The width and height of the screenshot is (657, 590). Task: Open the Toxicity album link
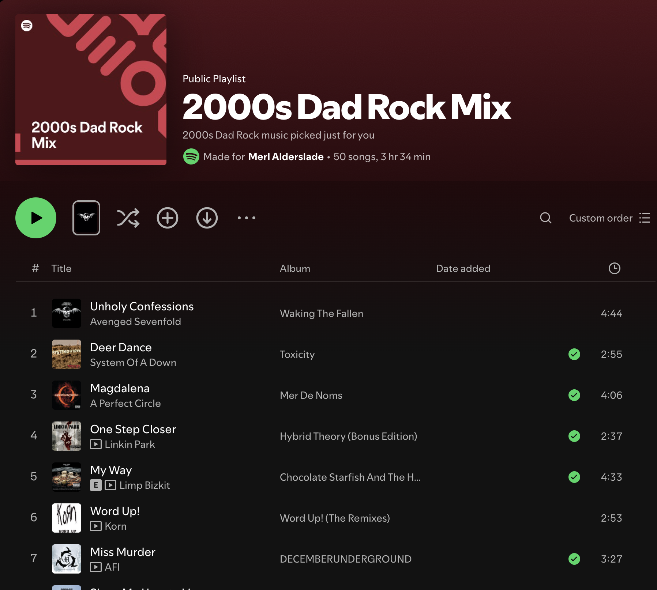coord(297,354)
